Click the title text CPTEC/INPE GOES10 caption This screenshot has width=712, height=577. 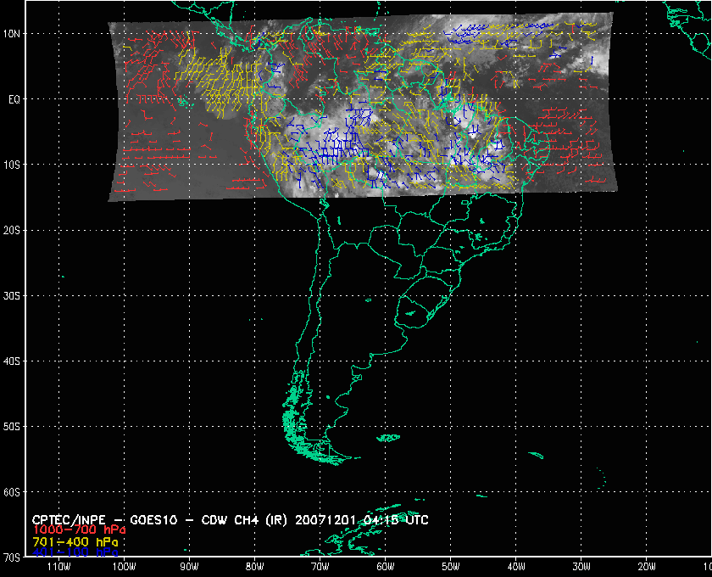pos(231,519)
